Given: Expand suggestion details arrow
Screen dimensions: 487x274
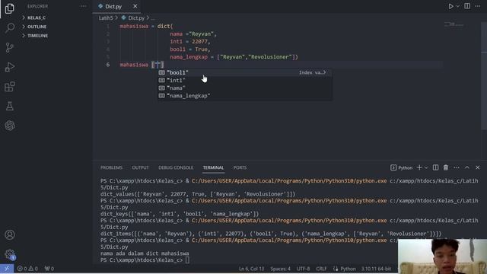Looking at the screenshot, I should click(324, 72).
